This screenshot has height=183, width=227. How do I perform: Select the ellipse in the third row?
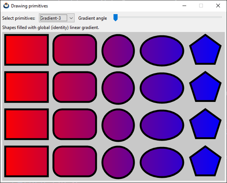click(x=162, y=125)
